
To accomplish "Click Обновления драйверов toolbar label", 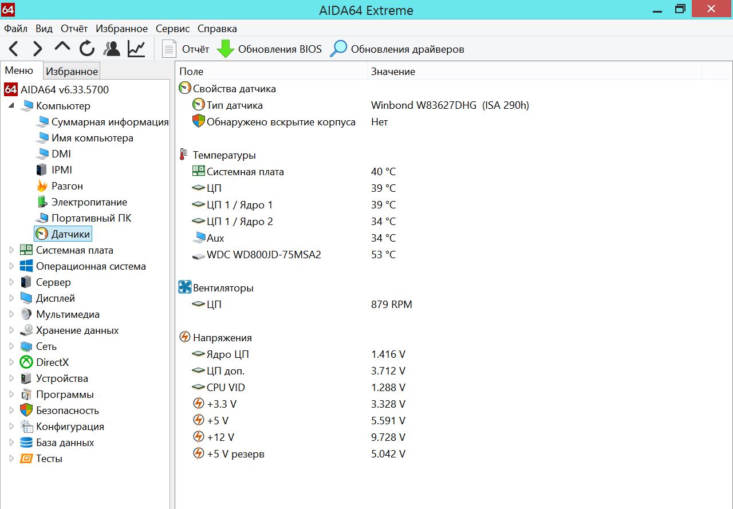I will (x=408, y=49).
